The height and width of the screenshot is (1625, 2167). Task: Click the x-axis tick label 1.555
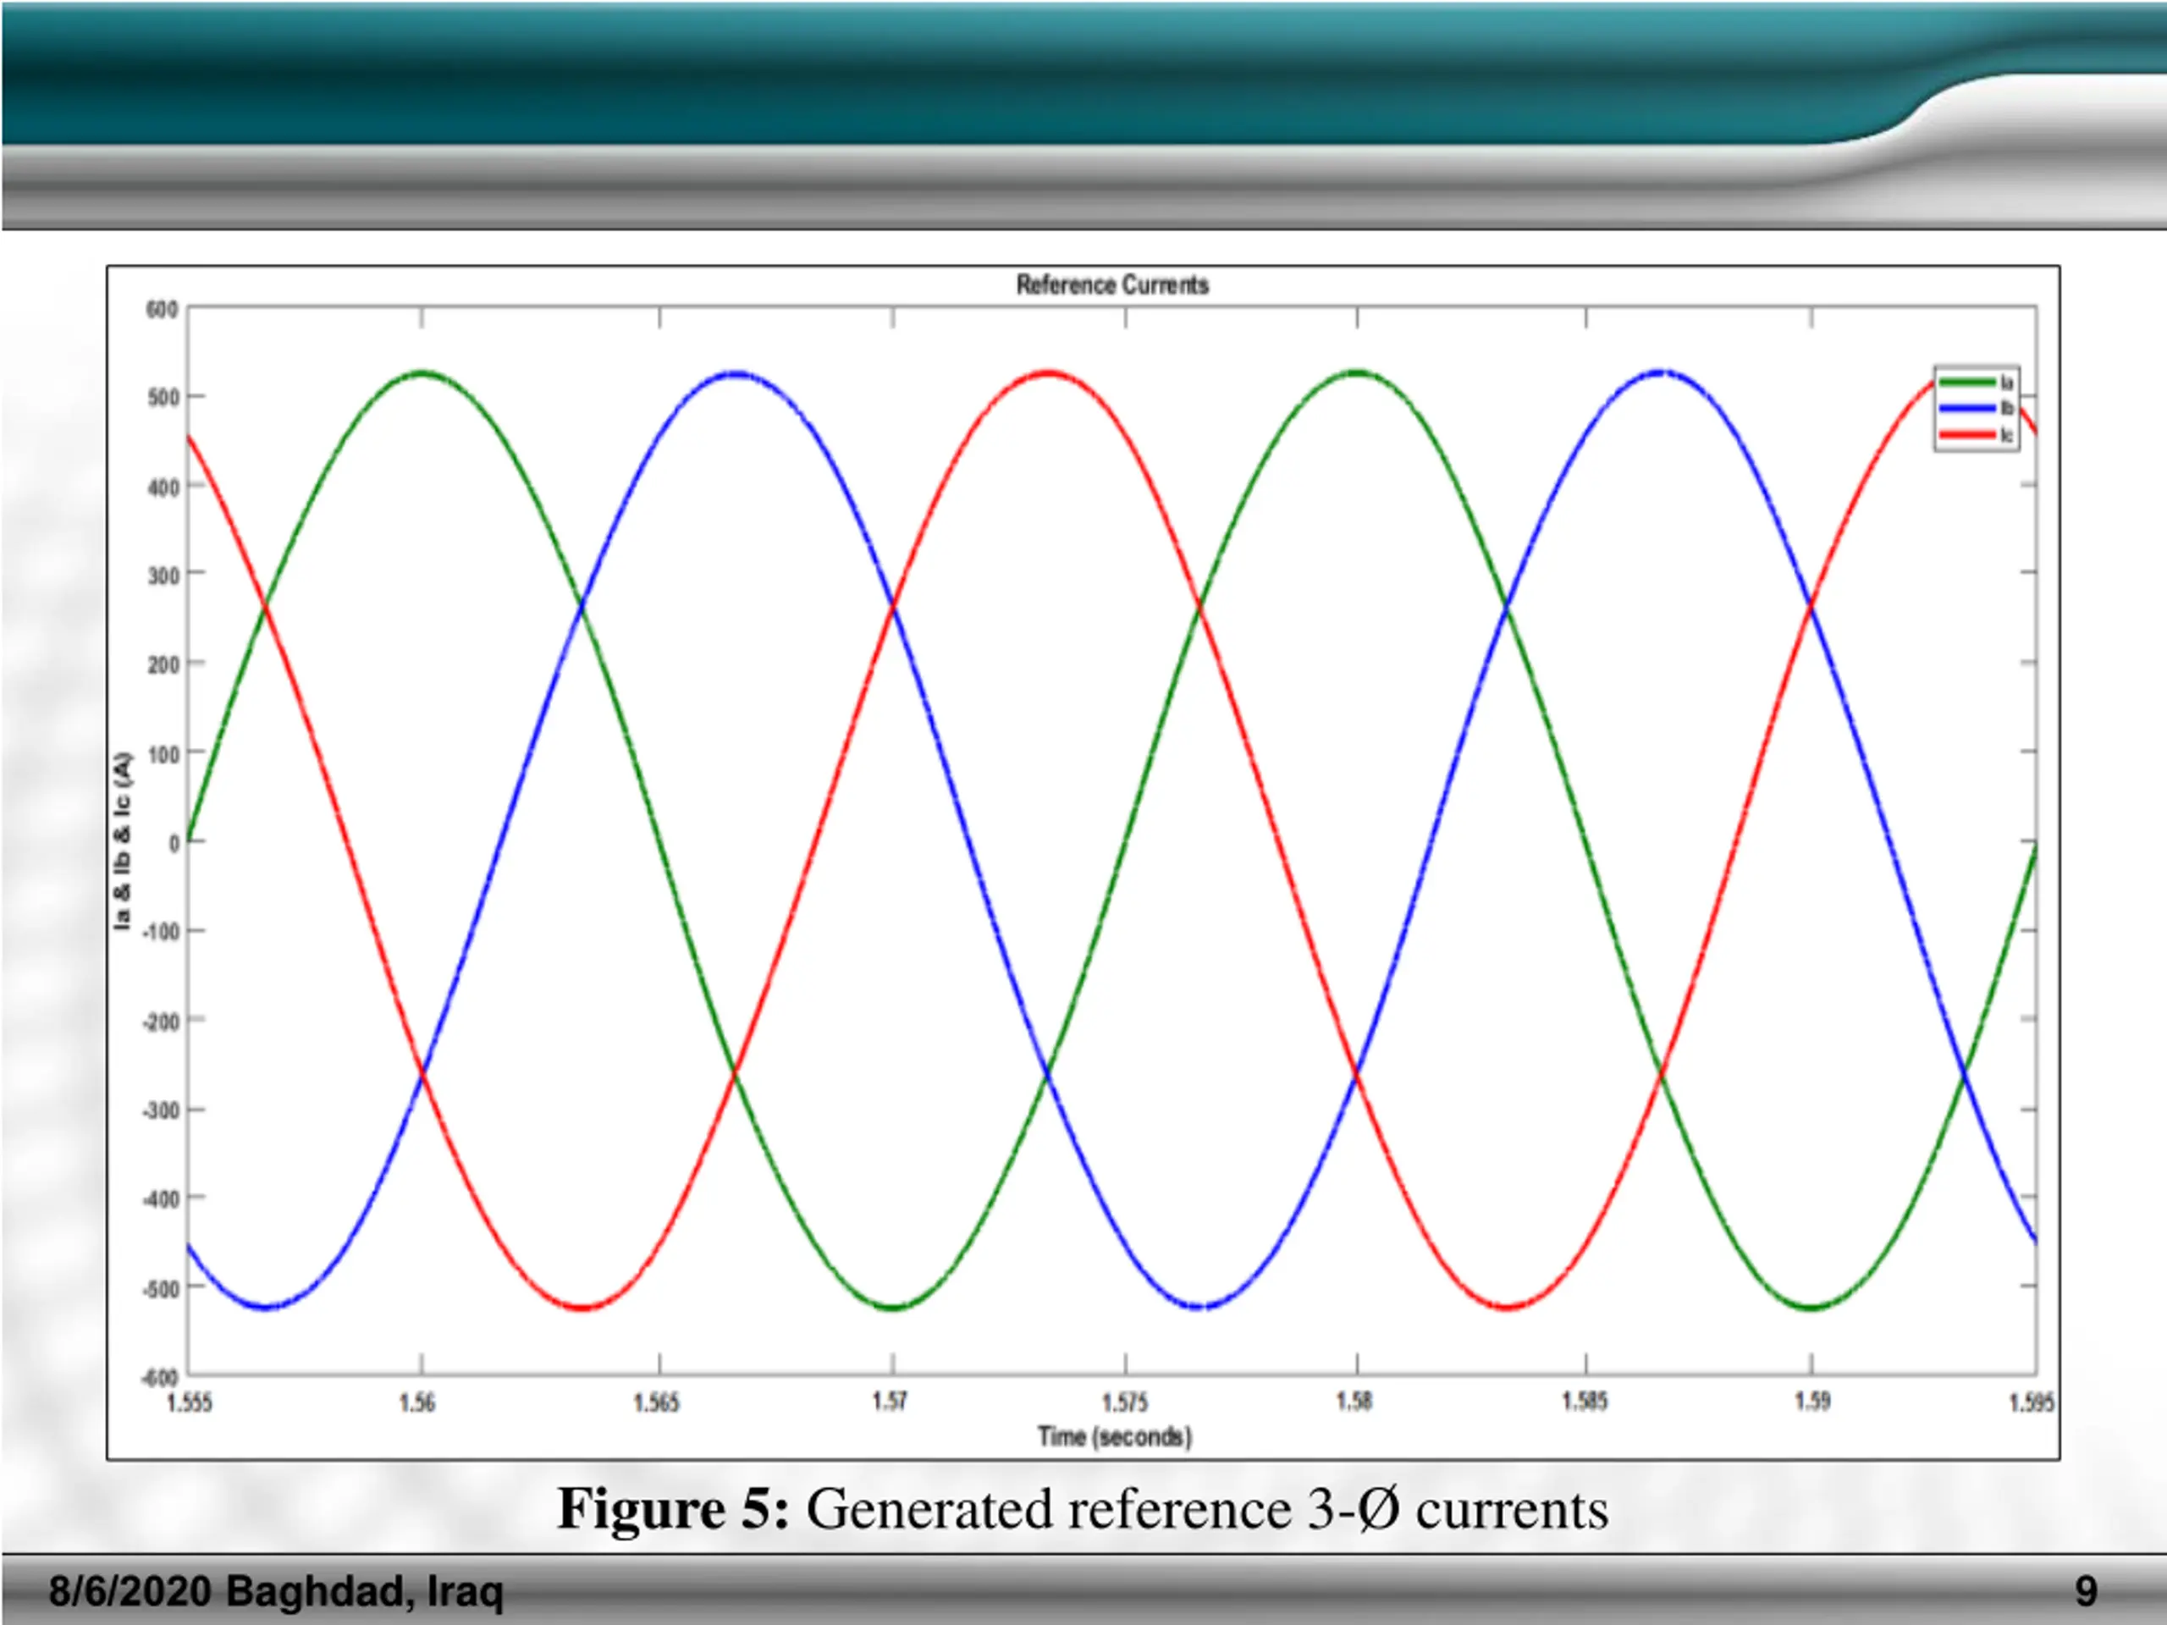[189, 1402]
